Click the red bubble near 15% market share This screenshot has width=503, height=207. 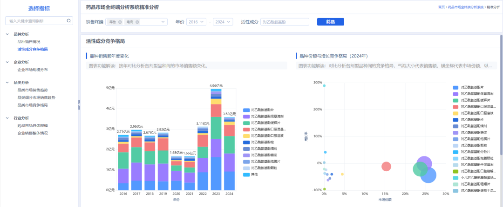pos(386,167)
